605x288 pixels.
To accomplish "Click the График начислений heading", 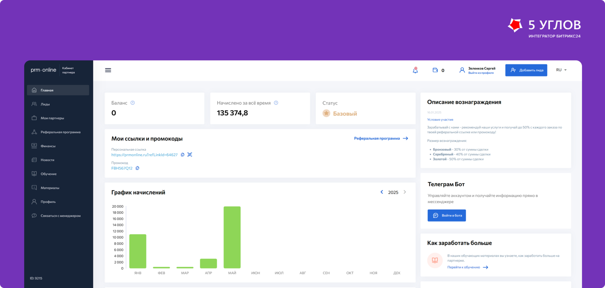I will click(x=138, y=192).
